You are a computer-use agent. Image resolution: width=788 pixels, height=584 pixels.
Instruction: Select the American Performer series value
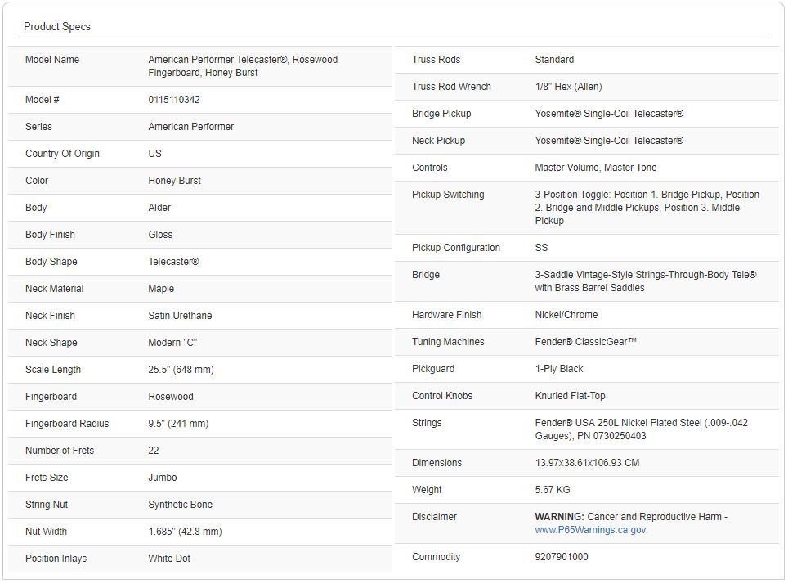click(x=190, y=127)
